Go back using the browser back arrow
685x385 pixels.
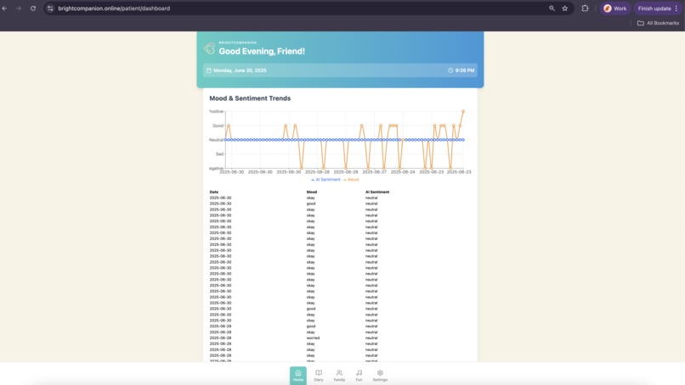point(5,8)
